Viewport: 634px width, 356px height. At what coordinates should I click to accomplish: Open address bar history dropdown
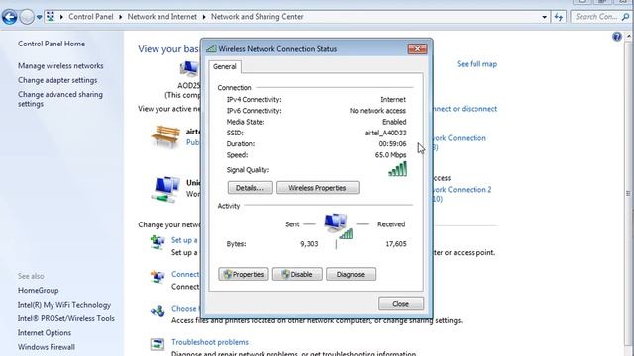click(544, 17)
